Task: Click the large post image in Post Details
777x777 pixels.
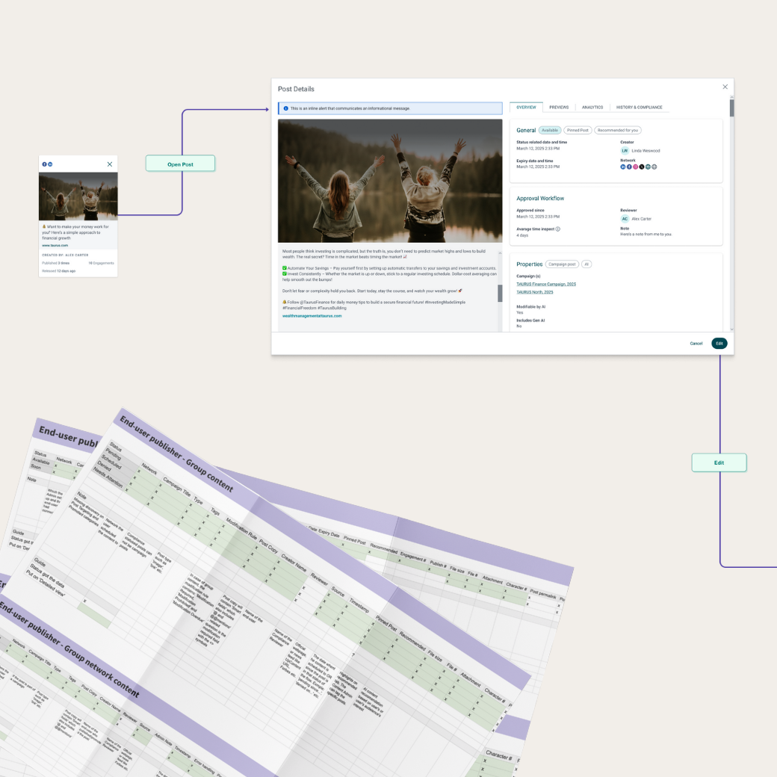Action: tap(390, 181)
